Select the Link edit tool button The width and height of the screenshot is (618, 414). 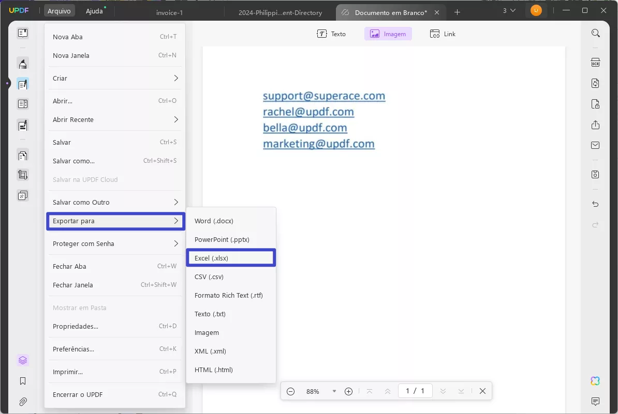coord(443,34)
